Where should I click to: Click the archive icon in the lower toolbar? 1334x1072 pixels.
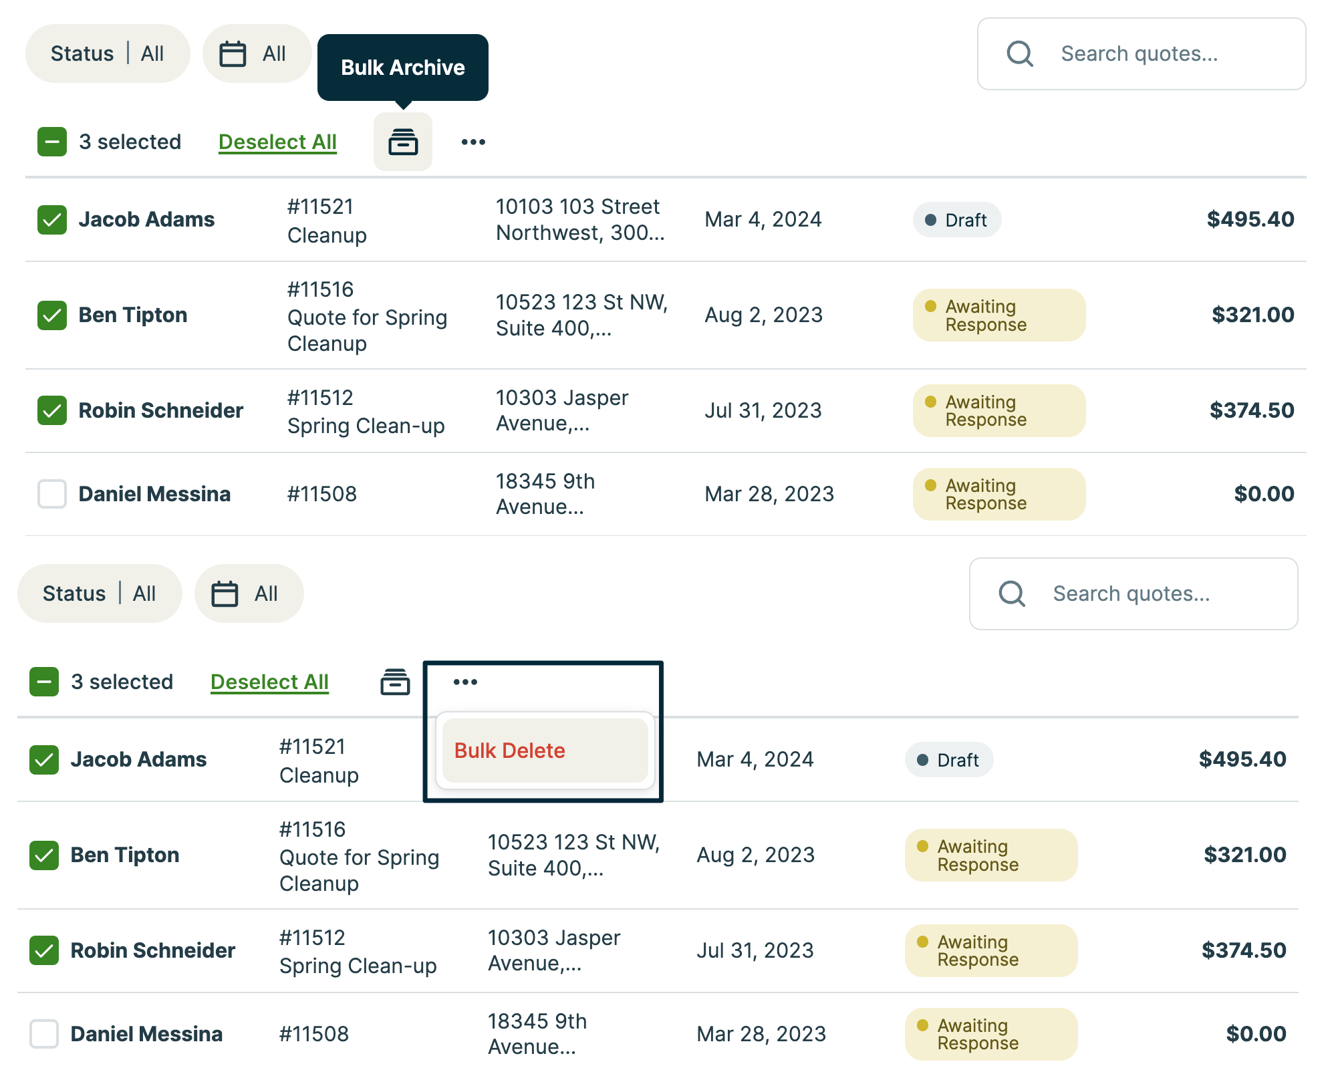point(395,682)
